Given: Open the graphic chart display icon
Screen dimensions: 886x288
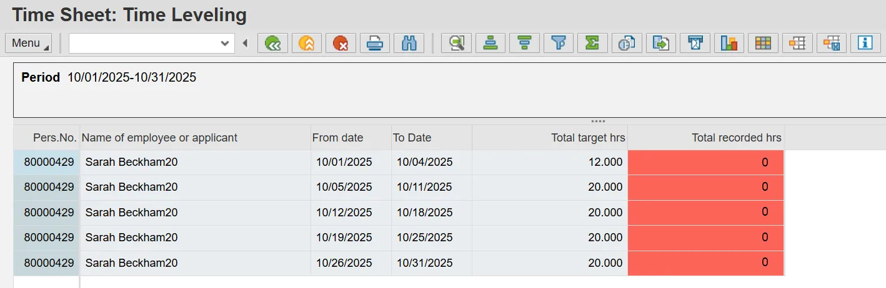Looking at the screenshot, I should pyautogui.click(x=729, y=43).
